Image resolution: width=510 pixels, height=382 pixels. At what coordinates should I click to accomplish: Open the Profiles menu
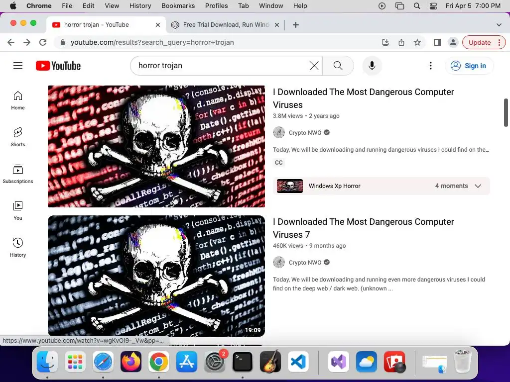pyautogui.click(x=216, y=6)
